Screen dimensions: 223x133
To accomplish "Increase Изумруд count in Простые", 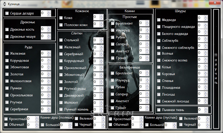I will (147, 29).
